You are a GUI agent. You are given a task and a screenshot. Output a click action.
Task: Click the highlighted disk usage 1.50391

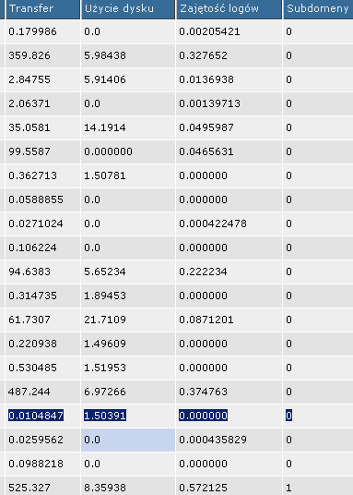tap(105, 416)
